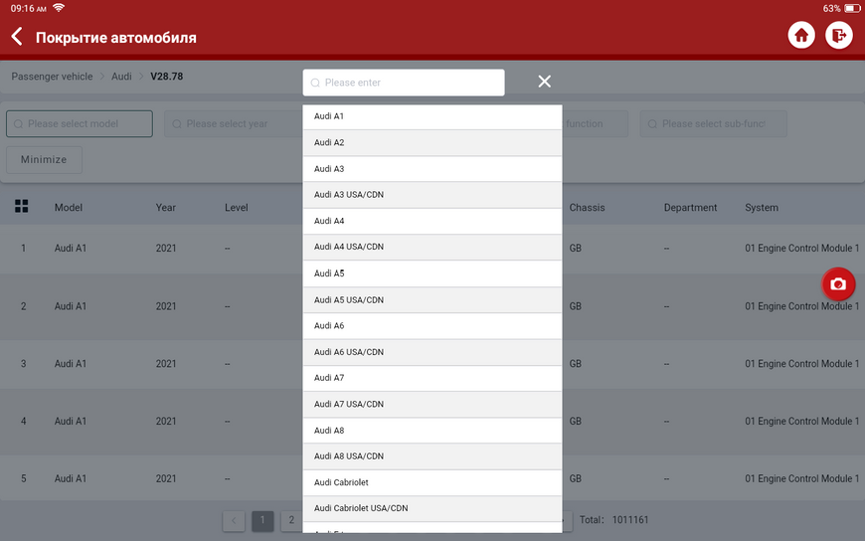Viewport: 865px width, 541px height.
Task: Click '01 Engine Control Module 1' in row 4
Action: [x=801, y=422]
